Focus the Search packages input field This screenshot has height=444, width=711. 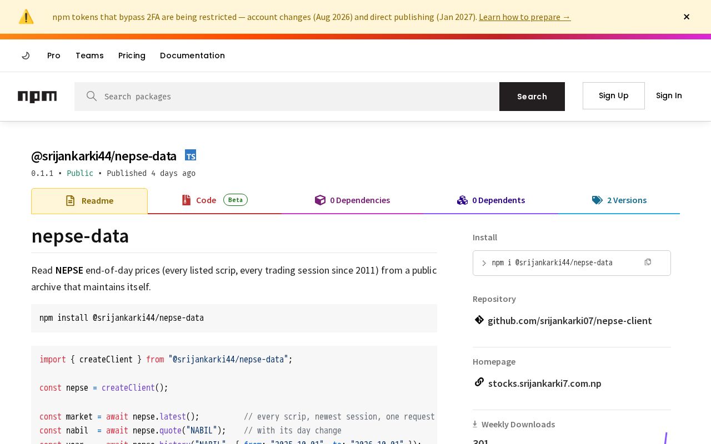coord(287,97)
